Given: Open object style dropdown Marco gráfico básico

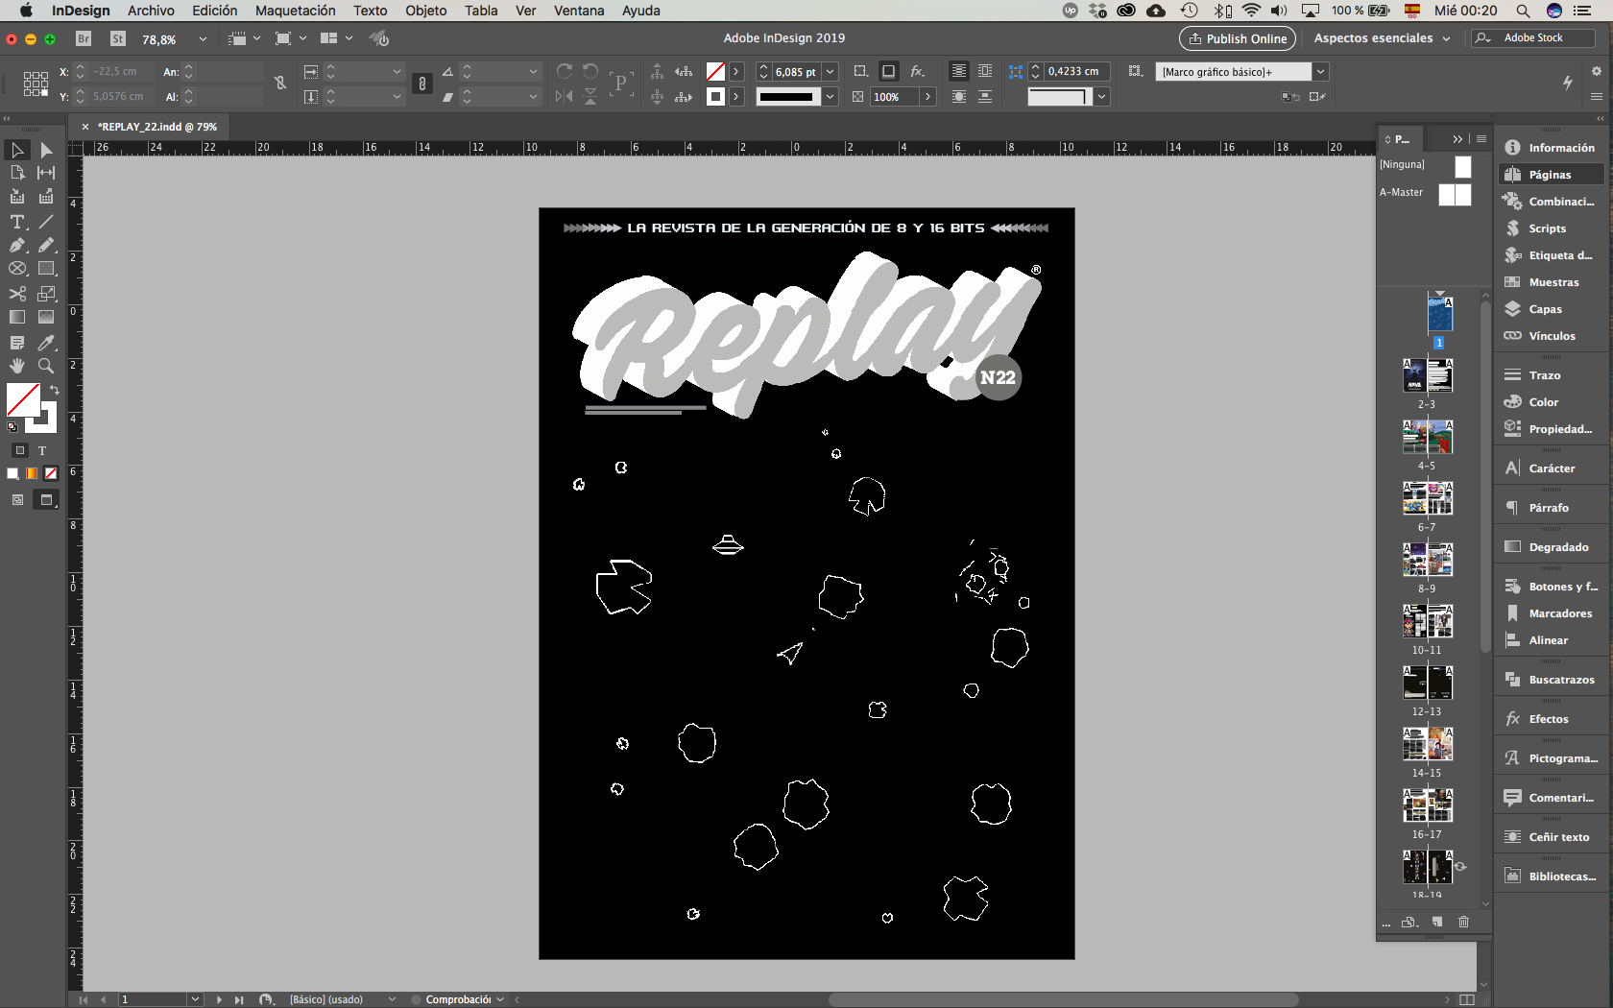Looking at the screenshot, I should click(1321, 72).
